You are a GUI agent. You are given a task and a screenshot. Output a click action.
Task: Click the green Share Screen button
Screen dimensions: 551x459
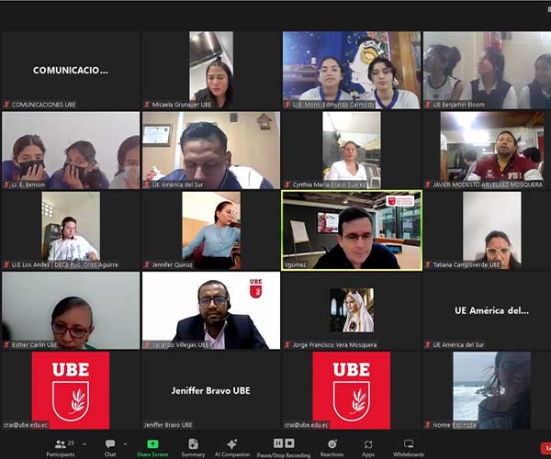coord(152,448)
